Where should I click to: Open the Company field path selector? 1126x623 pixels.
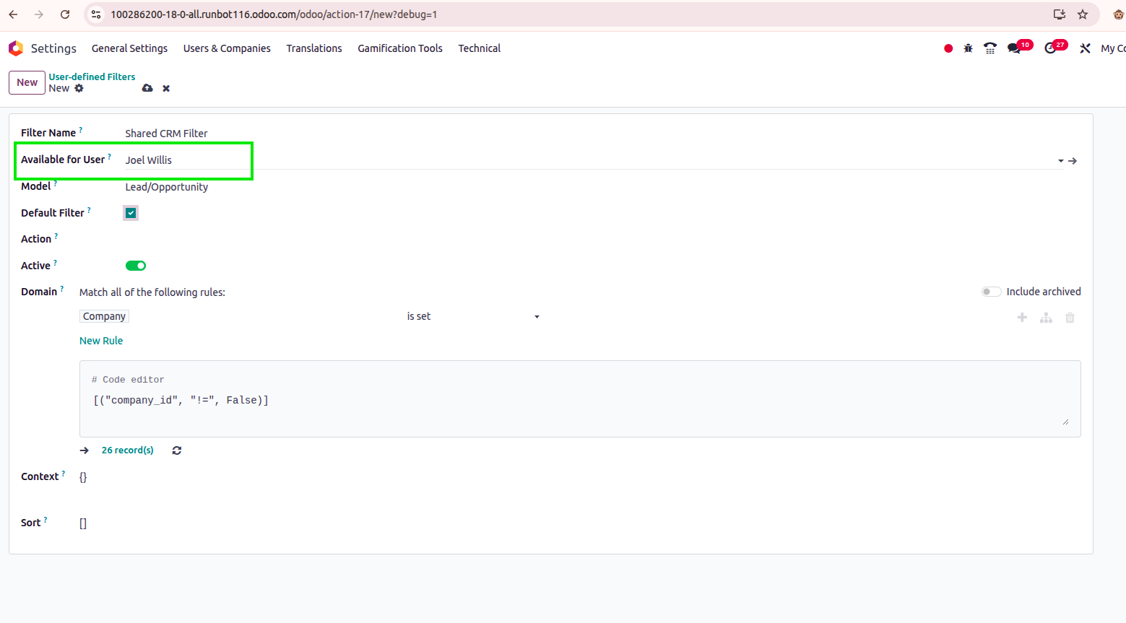104,316
